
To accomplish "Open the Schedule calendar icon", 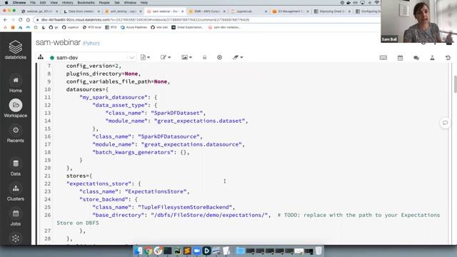I will [x=400, y=58].
